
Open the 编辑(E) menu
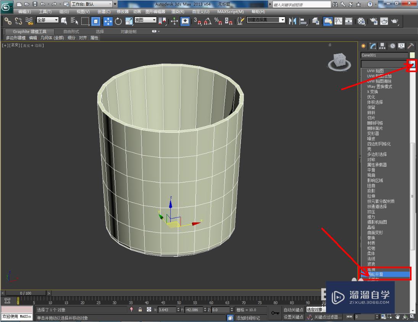point(24,12)
